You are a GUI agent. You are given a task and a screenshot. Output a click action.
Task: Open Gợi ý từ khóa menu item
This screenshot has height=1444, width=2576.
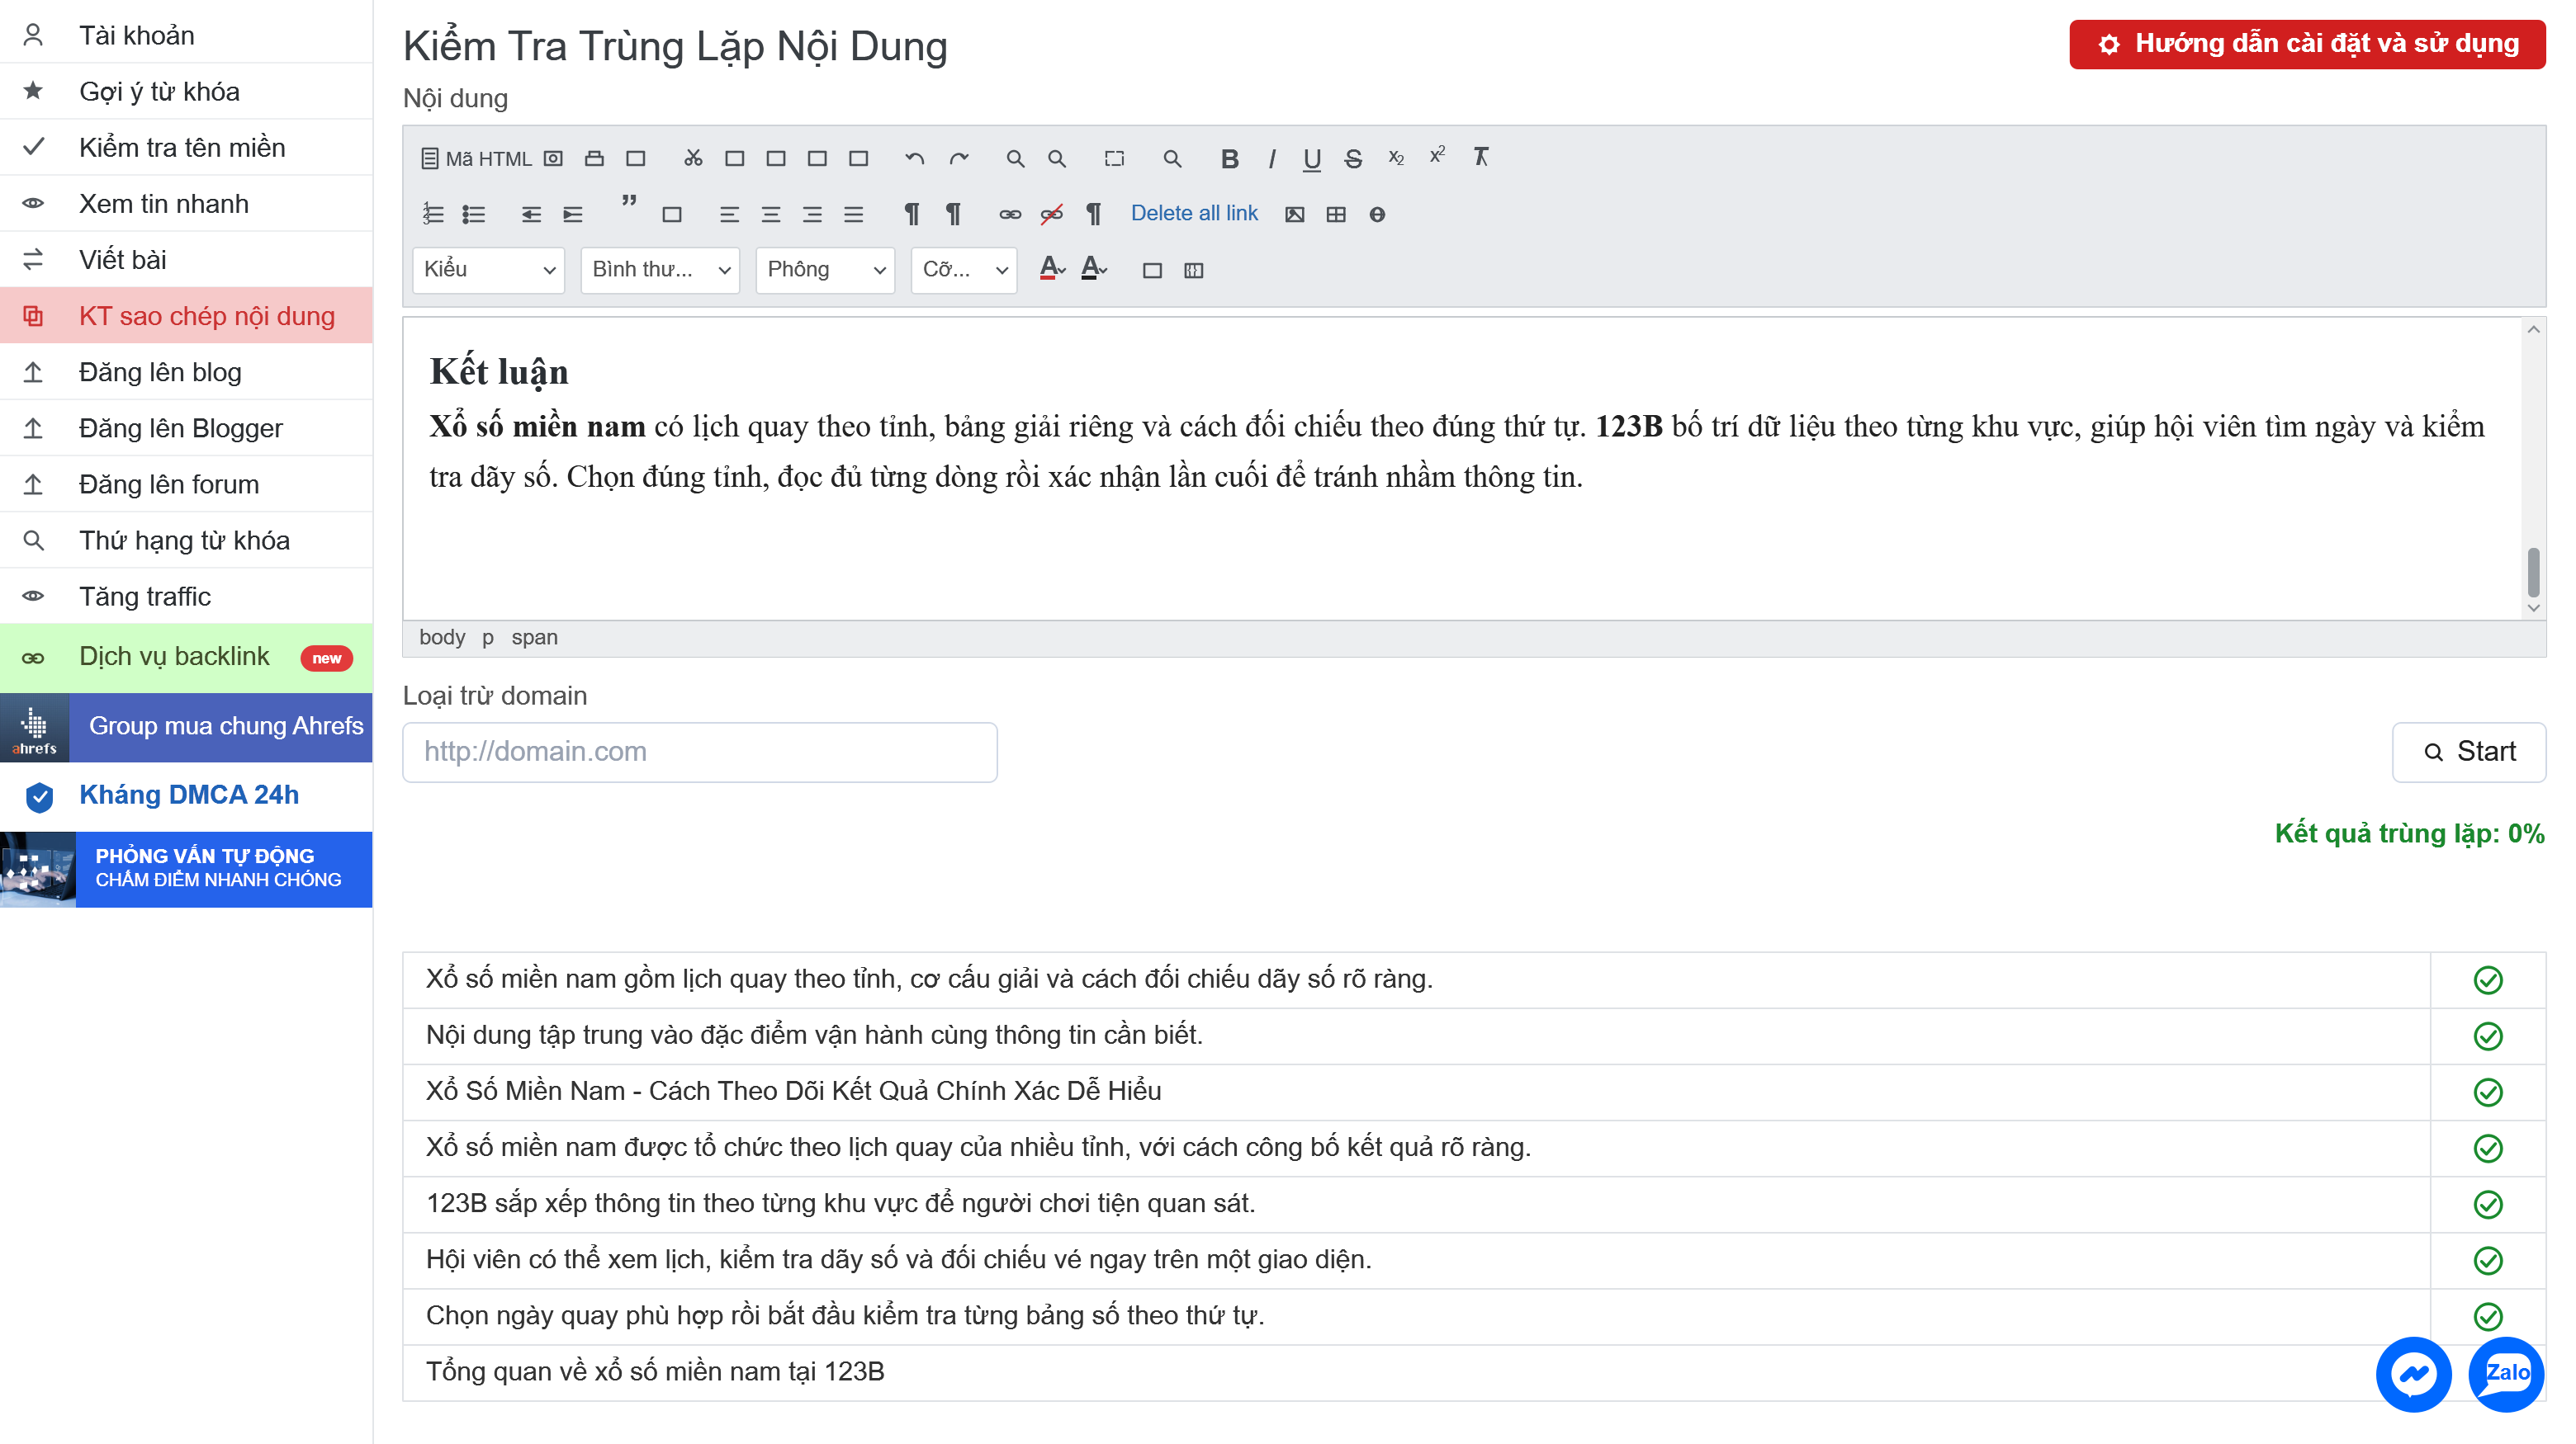click(187, 91)
